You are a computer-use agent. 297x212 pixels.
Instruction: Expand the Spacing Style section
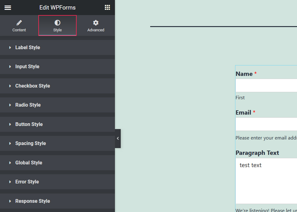pos(30,143)
